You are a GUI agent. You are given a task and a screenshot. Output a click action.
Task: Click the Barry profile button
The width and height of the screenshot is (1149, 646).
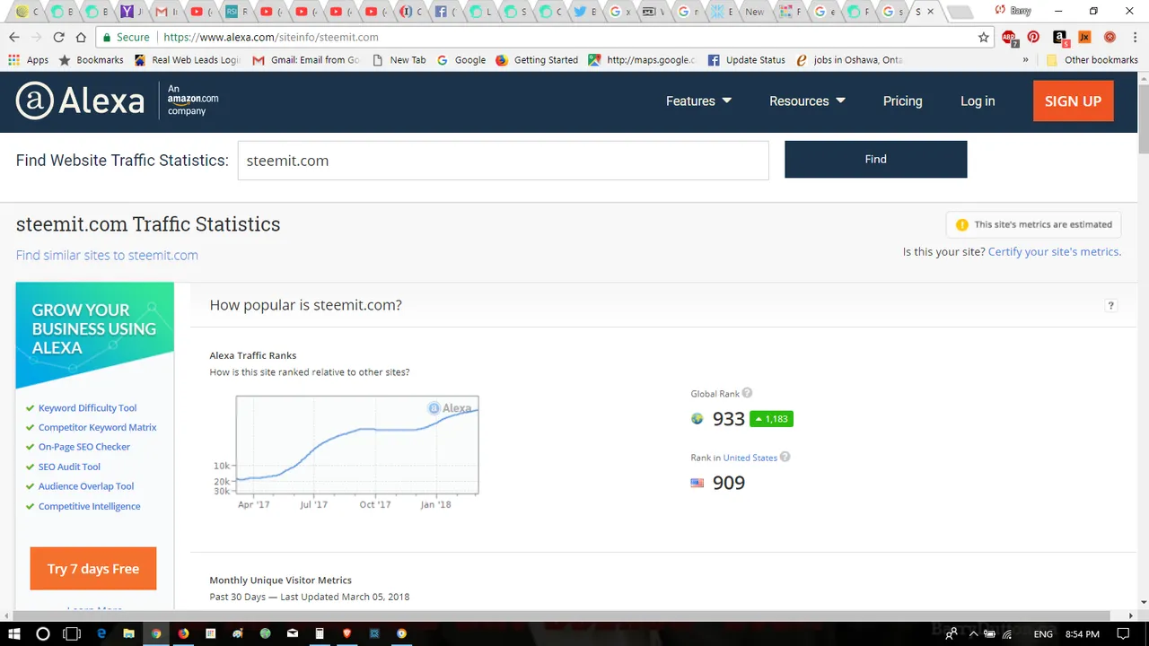pos(1013,11)
